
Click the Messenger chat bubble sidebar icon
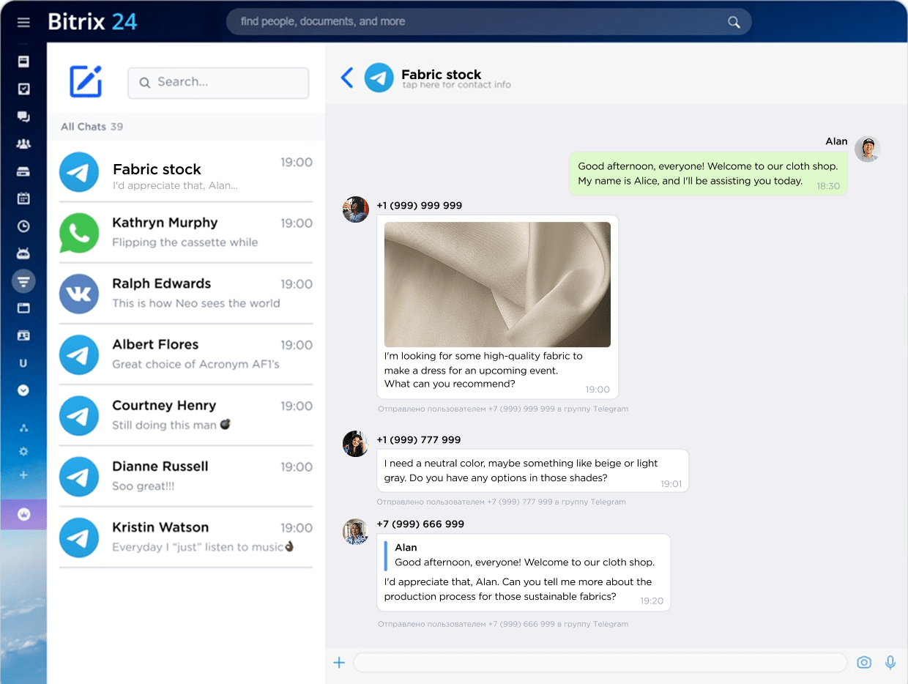coord(23,116)
